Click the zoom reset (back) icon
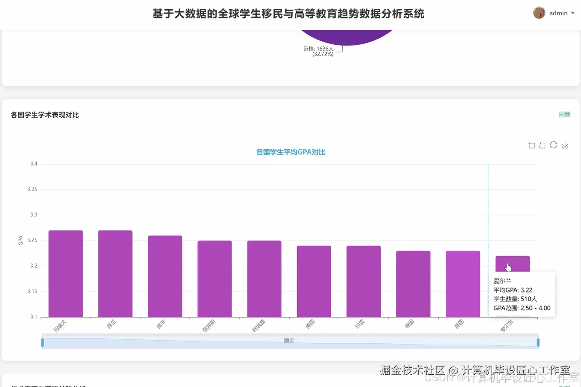581x387 pixels. point(542,145)
